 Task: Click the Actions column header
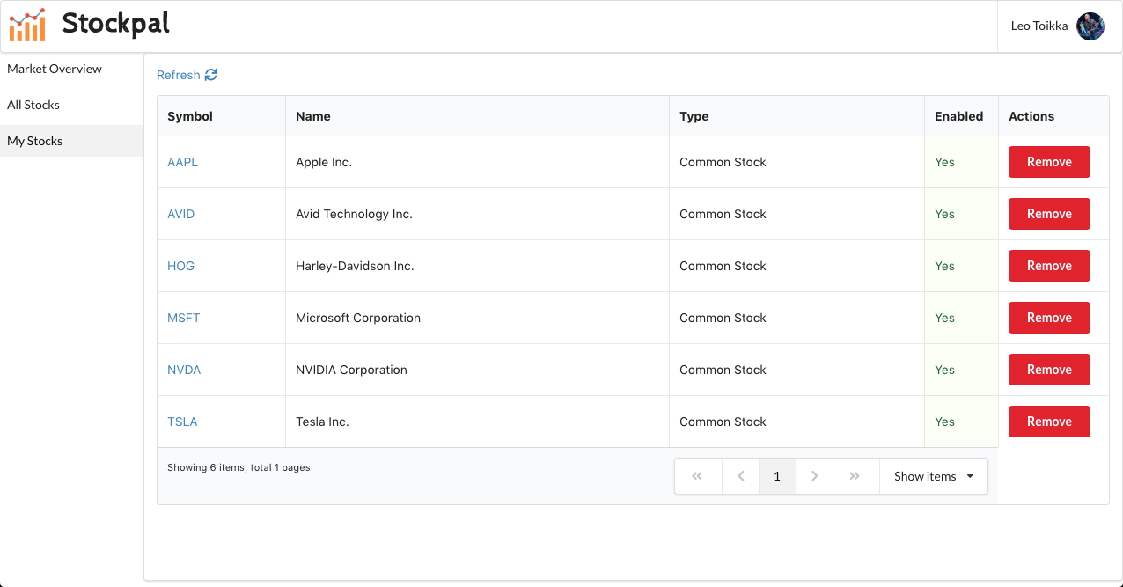pos(1053,116)
